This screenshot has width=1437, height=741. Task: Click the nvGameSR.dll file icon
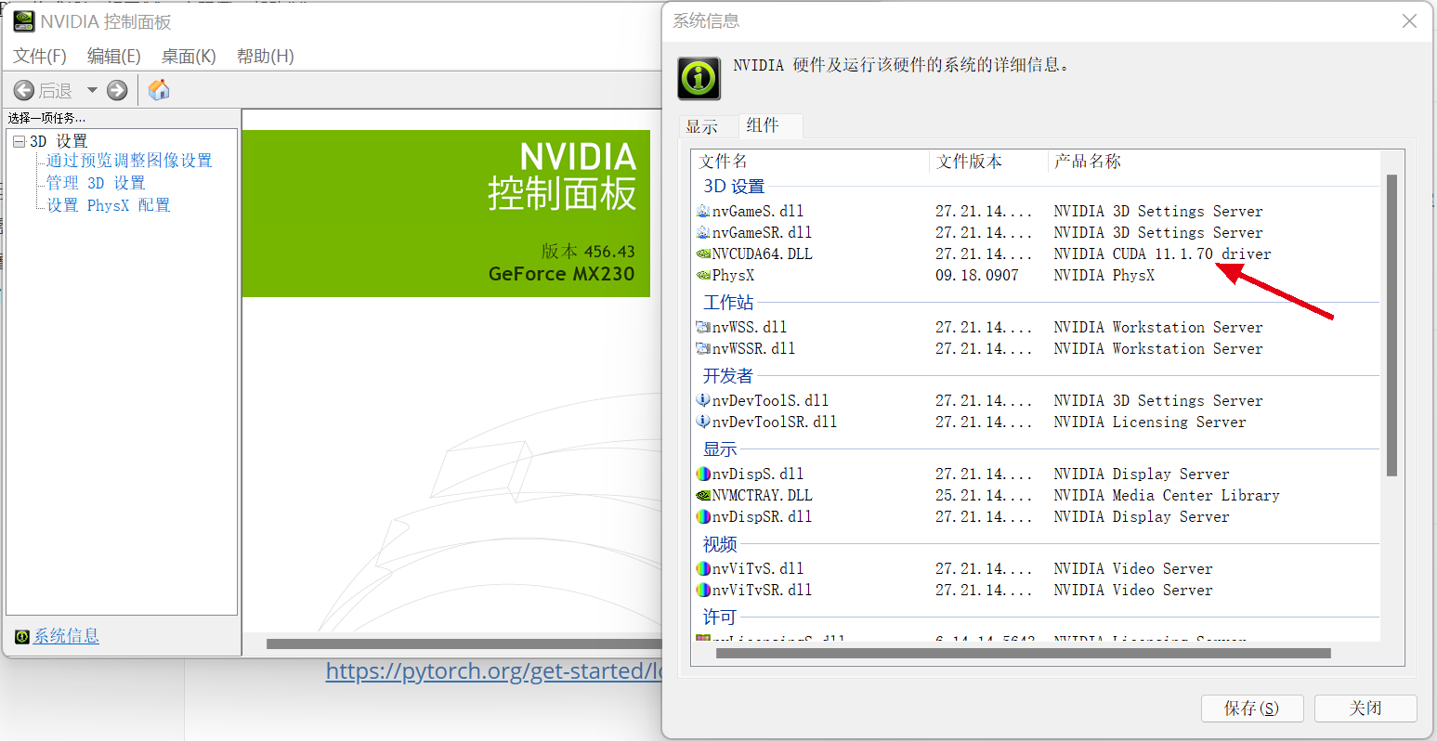703,232
